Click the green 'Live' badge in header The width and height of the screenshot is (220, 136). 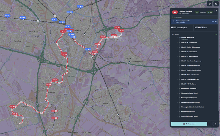click(197, 12)
